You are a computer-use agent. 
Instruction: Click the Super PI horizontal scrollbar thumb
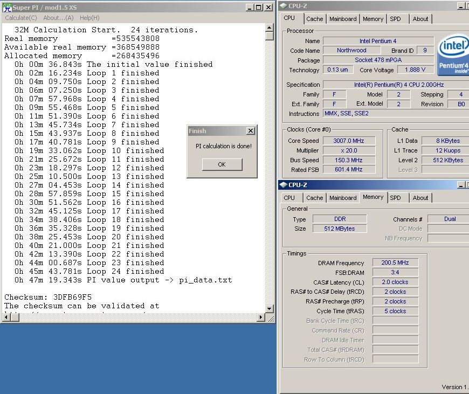coord(15,317)
